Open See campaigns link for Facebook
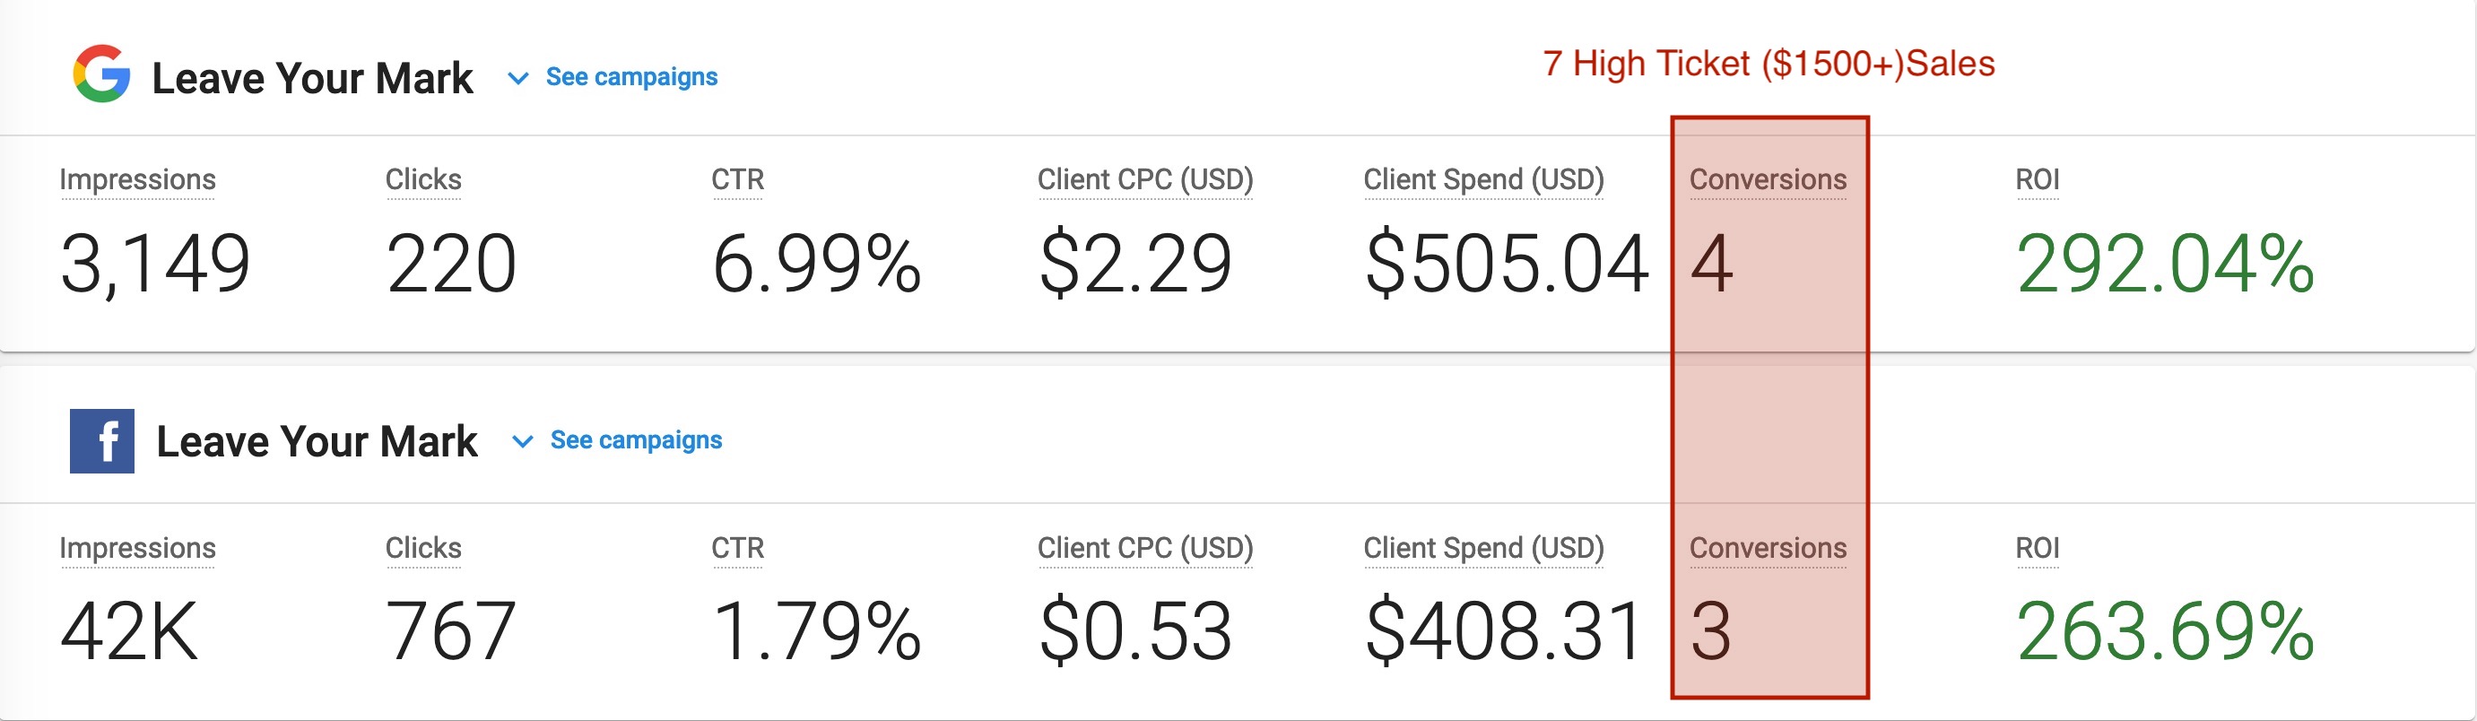This screenshot has width=2477, height=721. coord(636,440)
